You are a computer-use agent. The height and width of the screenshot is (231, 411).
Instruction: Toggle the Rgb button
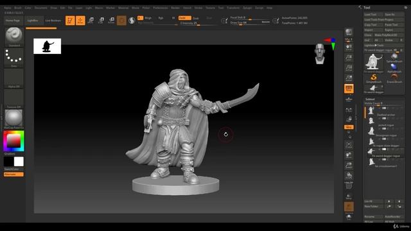click(161, 18)
